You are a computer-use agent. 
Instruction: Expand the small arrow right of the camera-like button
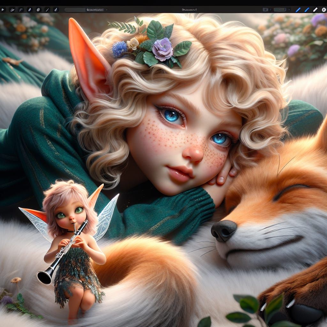271,10
